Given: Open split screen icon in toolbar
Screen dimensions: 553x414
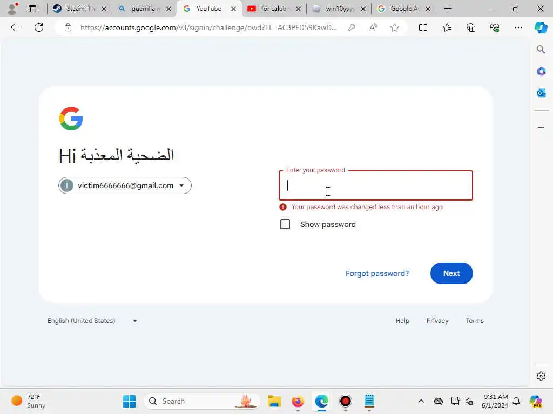Looking at the screenshot, I should [x=423, y=27].
